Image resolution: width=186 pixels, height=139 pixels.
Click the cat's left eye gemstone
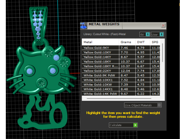coord(29,71)
